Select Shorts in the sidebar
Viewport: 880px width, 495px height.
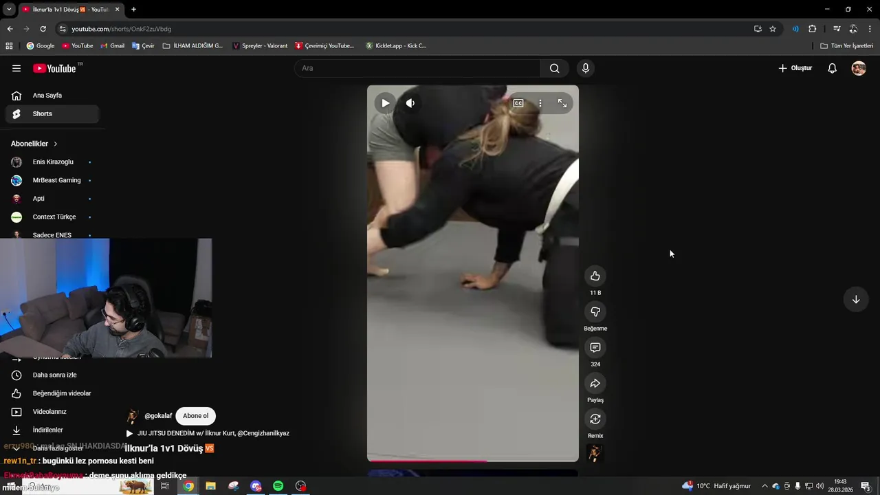[x=52, y=114]
